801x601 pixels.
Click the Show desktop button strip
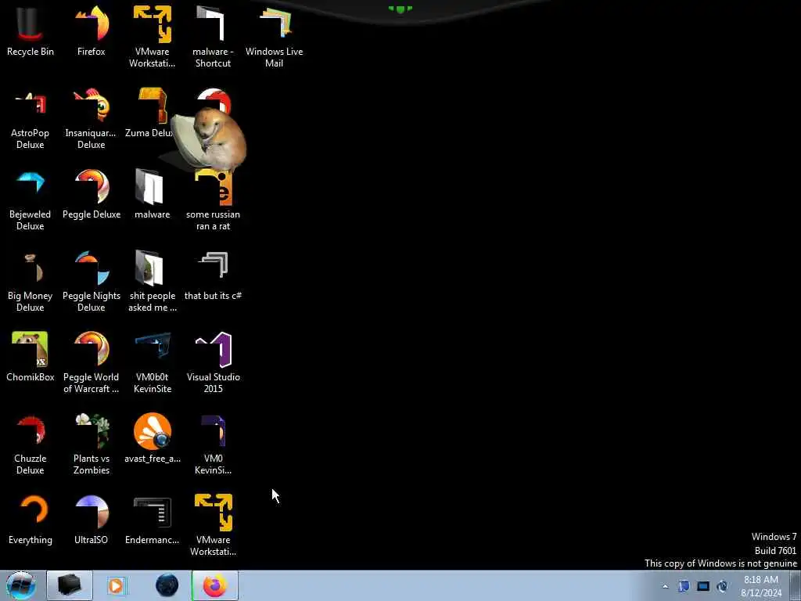(x=796, y=585)
